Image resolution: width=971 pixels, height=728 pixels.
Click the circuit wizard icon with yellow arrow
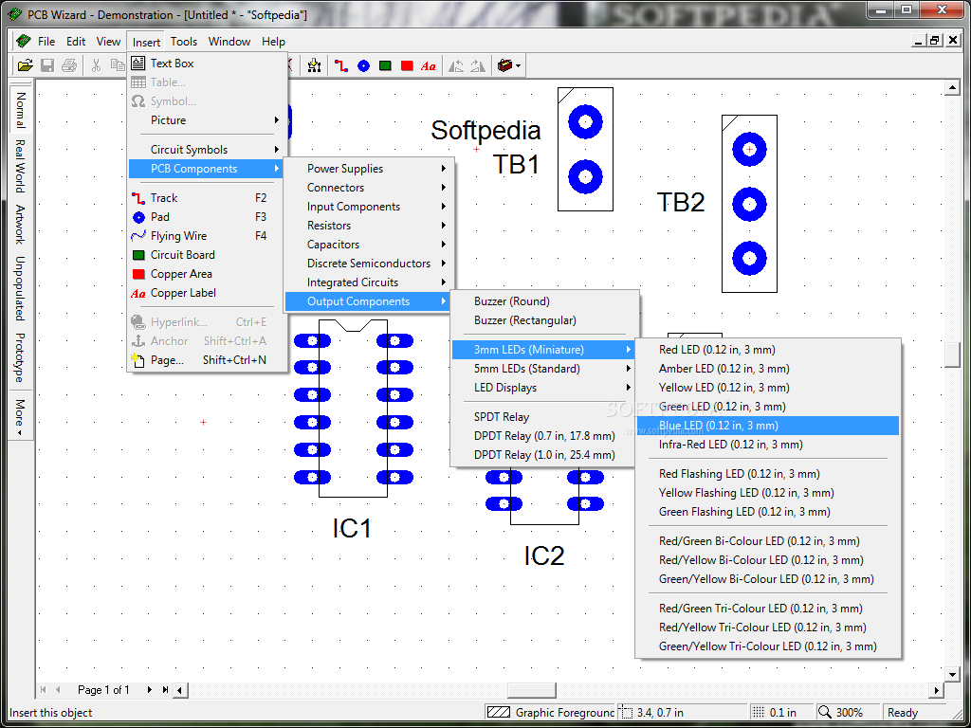(314, 65)
